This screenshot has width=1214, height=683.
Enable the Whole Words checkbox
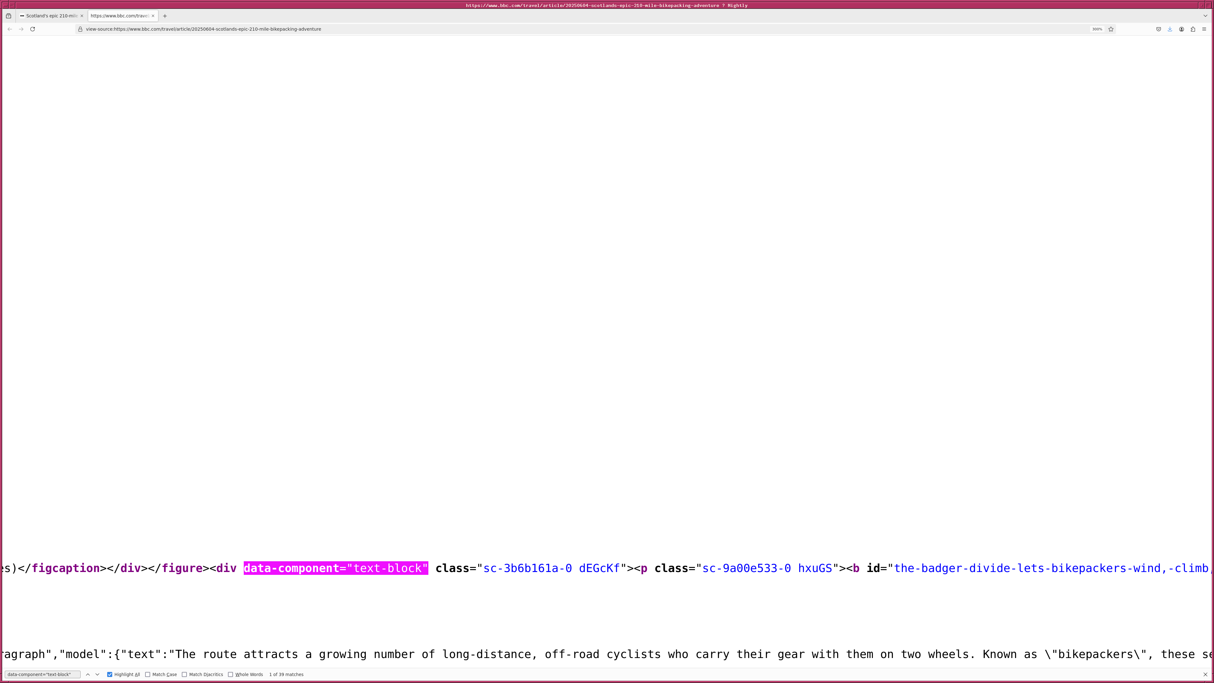(x=230, y=674)
